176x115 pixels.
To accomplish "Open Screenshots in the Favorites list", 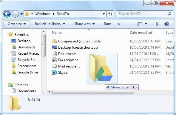I will 27,66.
